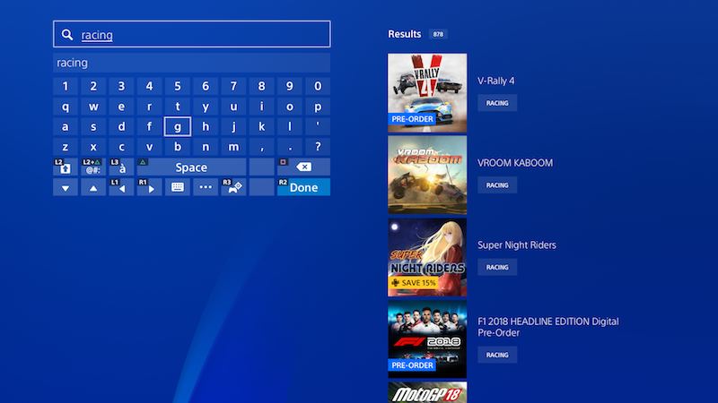
Task: Select the Super Night Riders title text
Action: pos(517,244)
